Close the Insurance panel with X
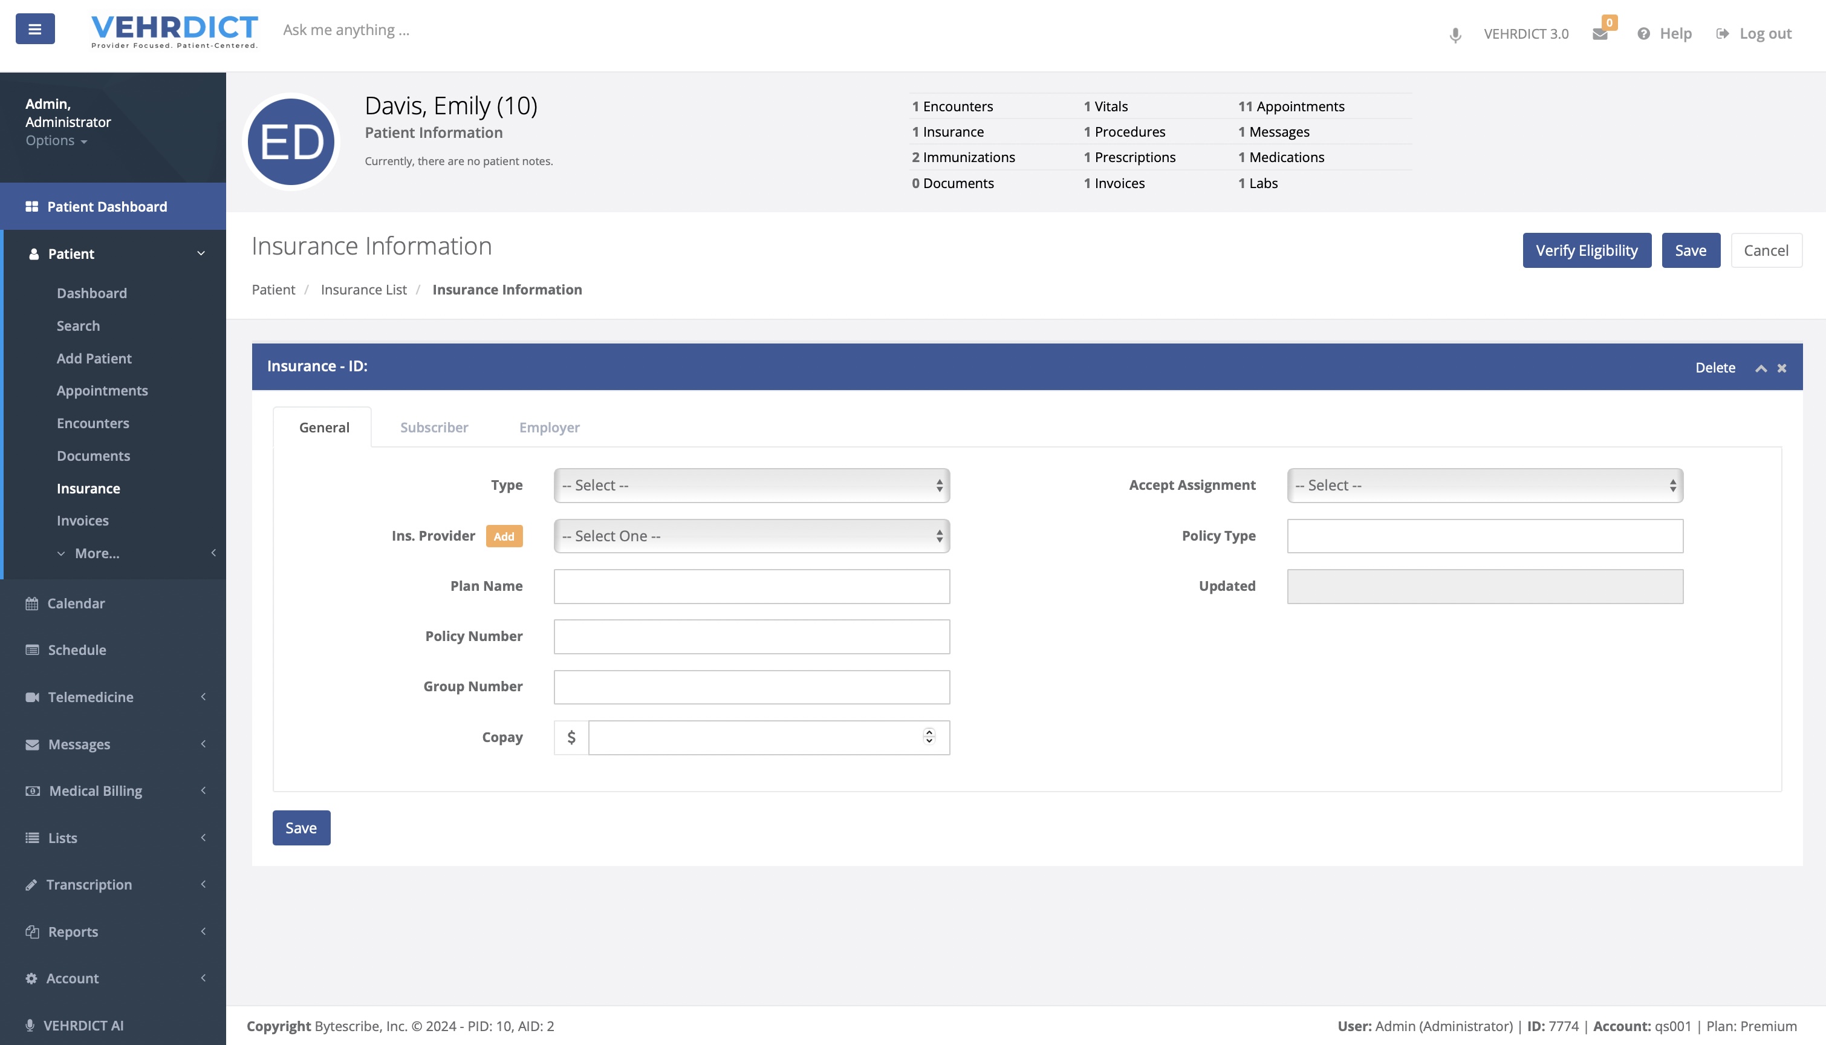This screenshot has width=1826, height=1045. 1781,368
